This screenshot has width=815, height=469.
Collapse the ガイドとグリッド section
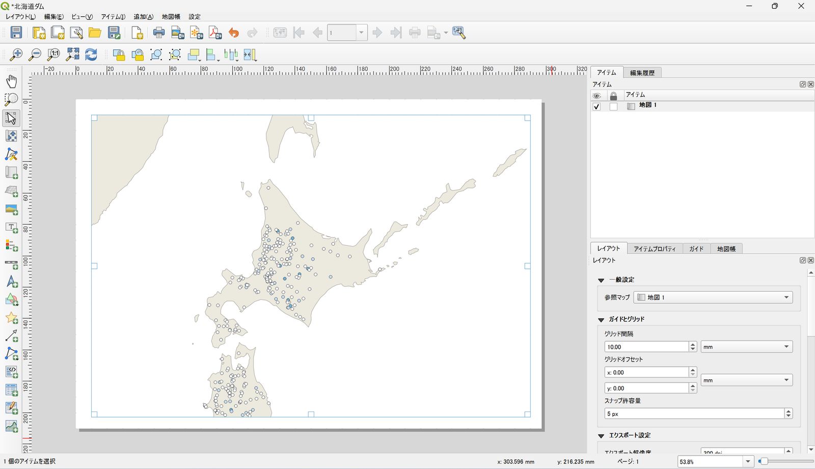(601, 319)
